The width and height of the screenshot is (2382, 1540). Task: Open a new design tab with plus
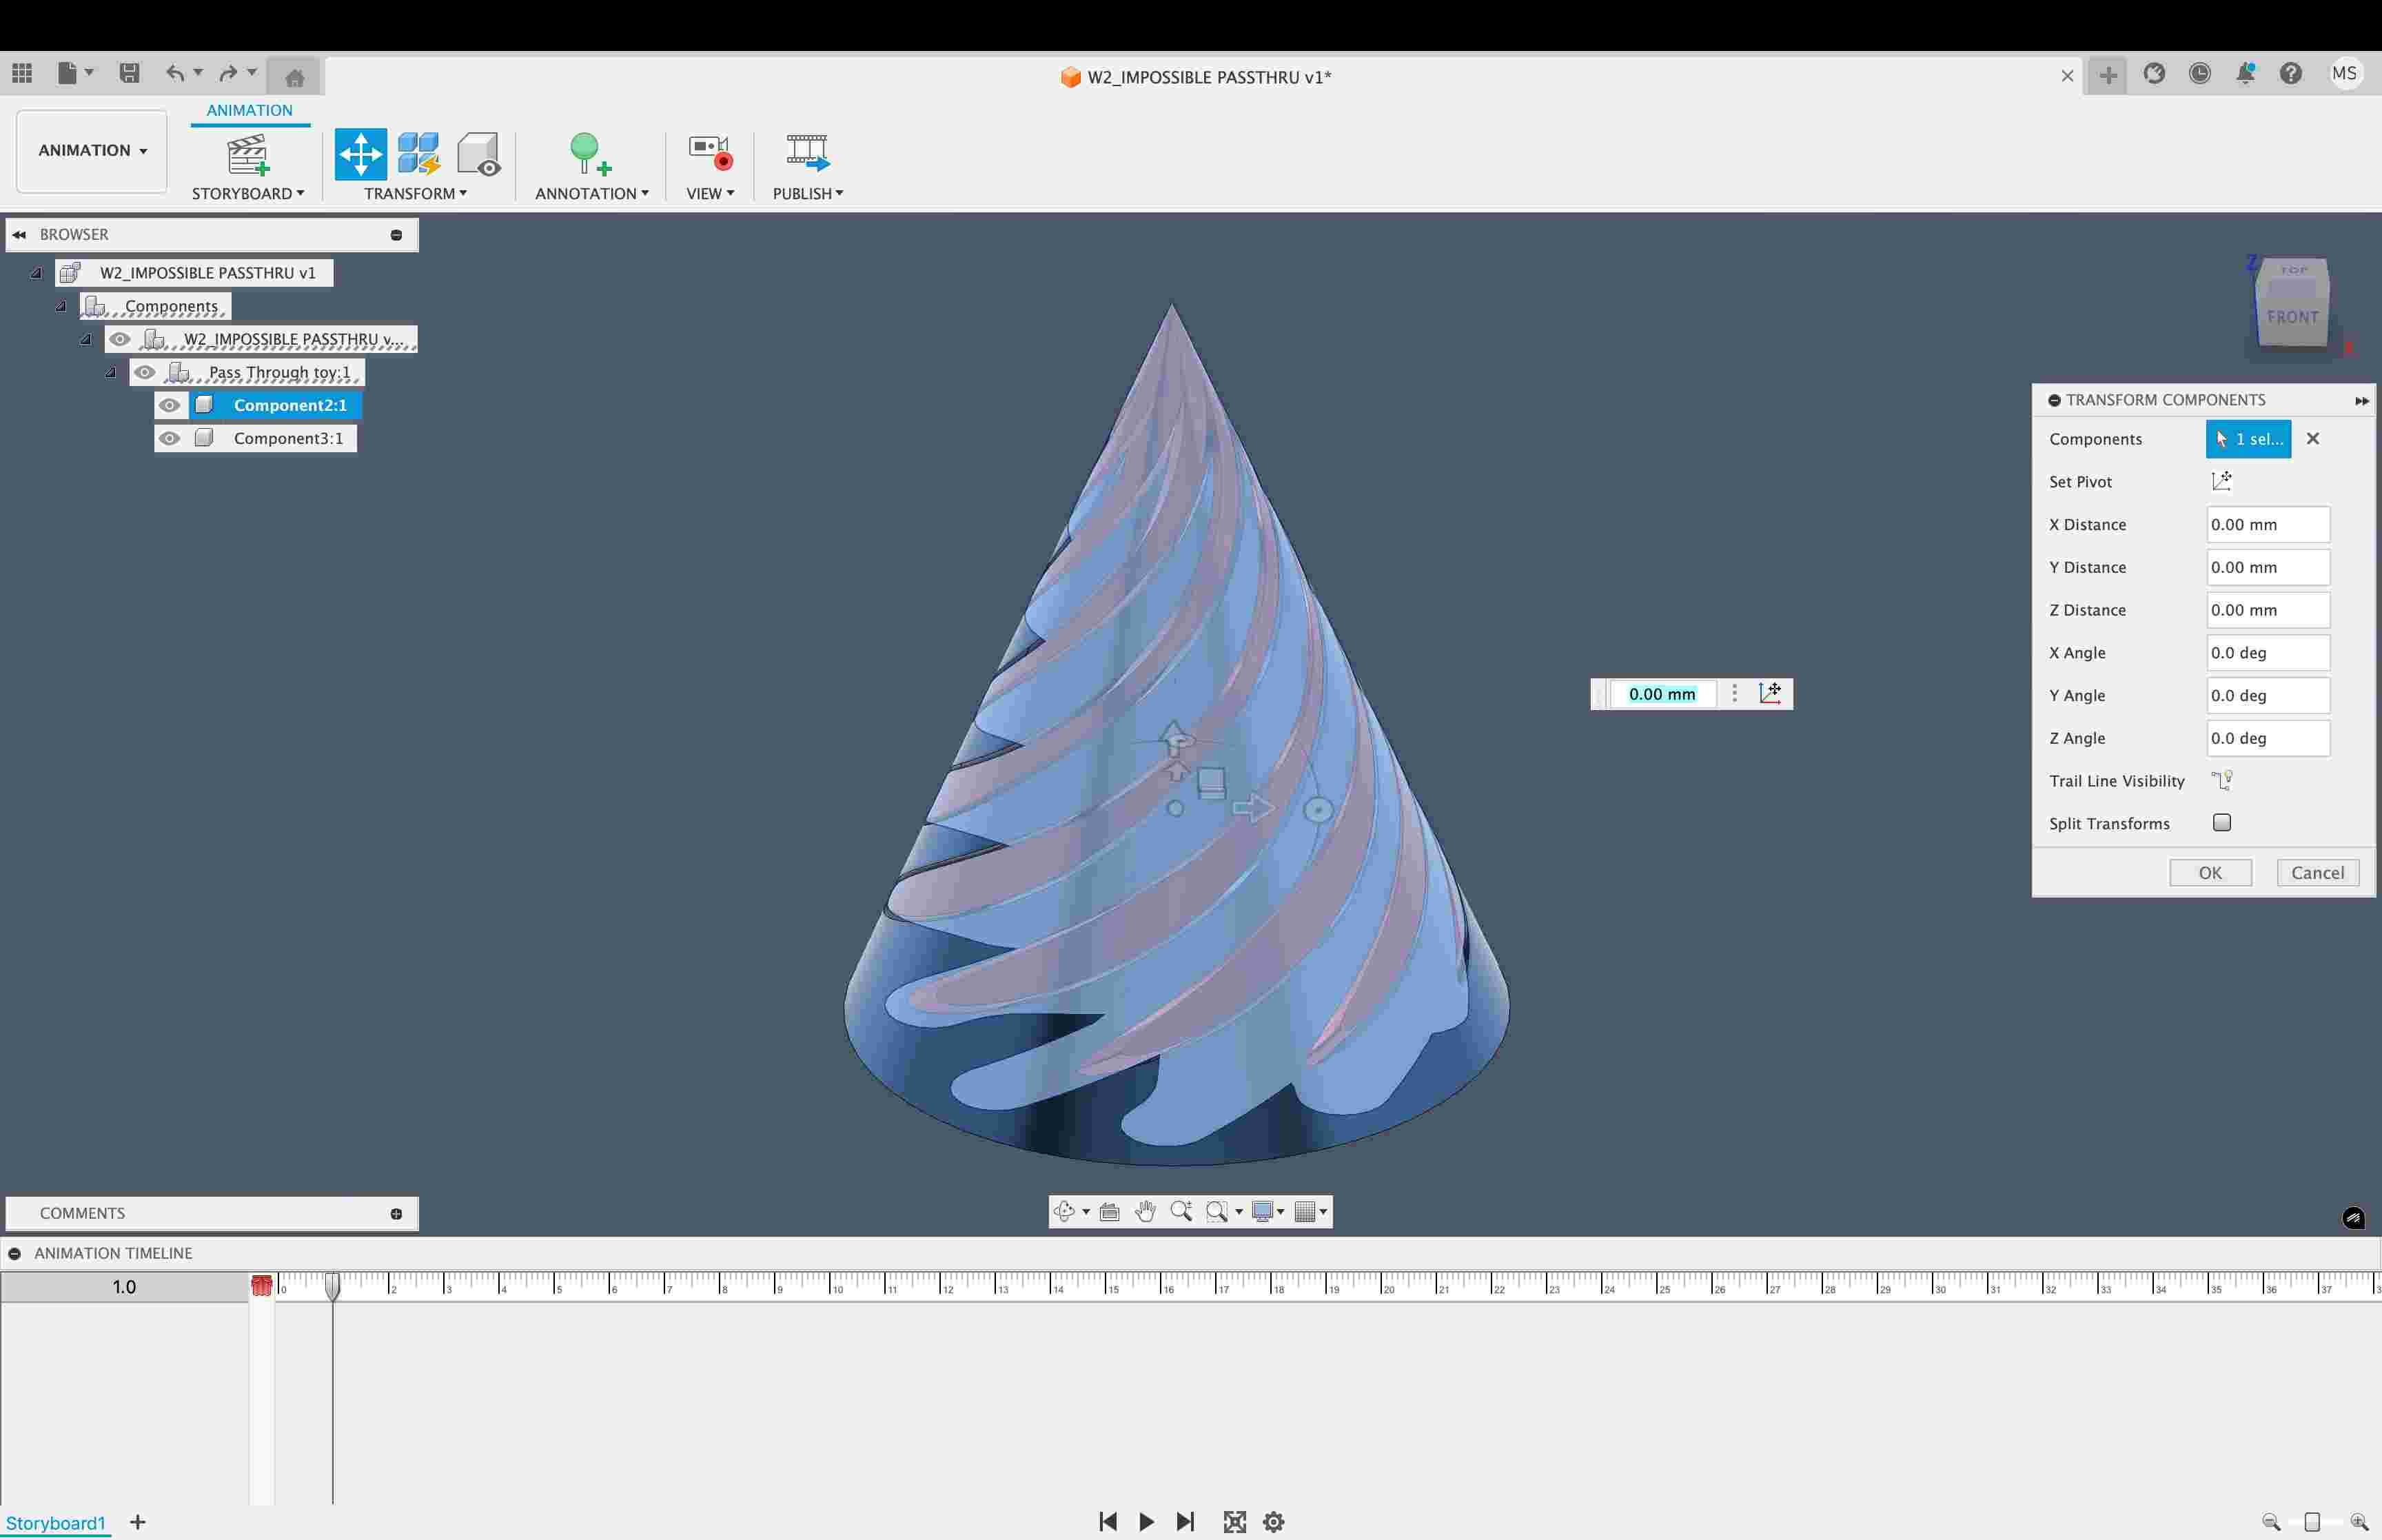pyautogui.click(x=2107, y=75)
